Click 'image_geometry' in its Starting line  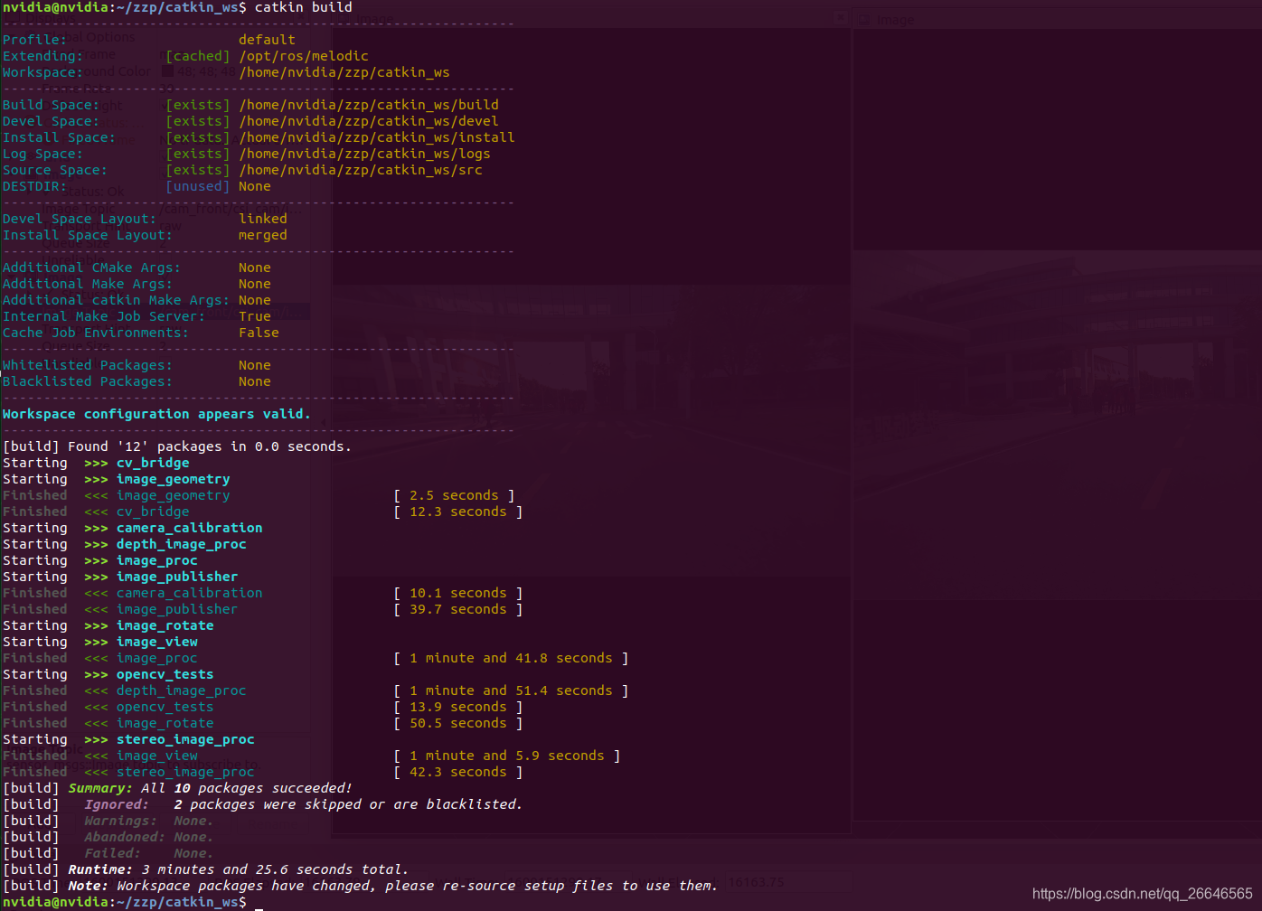[x=174, y=479]
